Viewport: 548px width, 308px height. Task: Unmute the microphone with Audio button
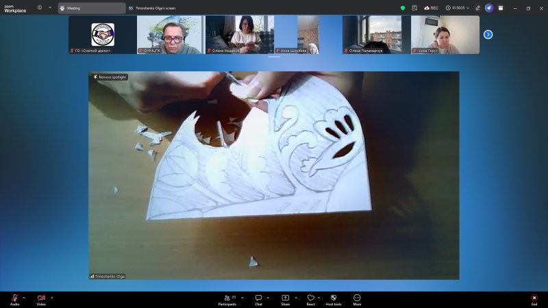coord(14,298)
